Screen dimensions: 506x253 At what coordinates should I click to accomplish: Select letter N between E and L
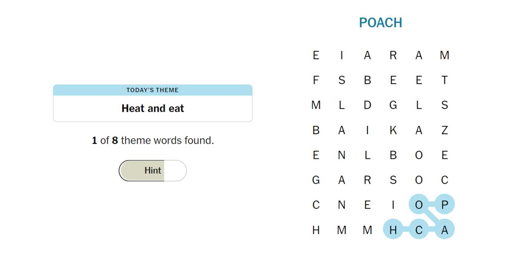342,155
